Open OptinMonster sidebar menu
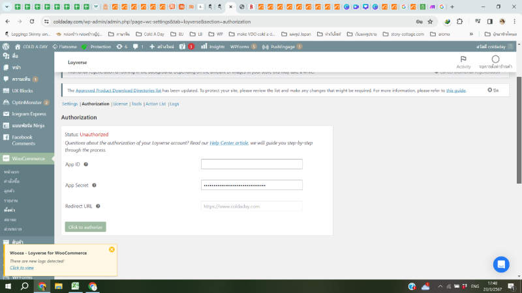522x293 pixels. (27, 102)
